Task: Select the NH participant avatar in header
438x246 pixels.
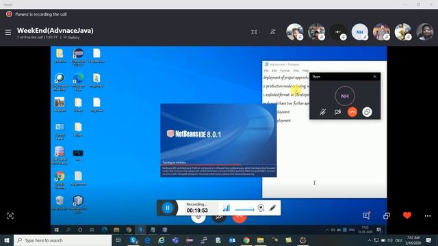Action: click(x=359, y=32)
